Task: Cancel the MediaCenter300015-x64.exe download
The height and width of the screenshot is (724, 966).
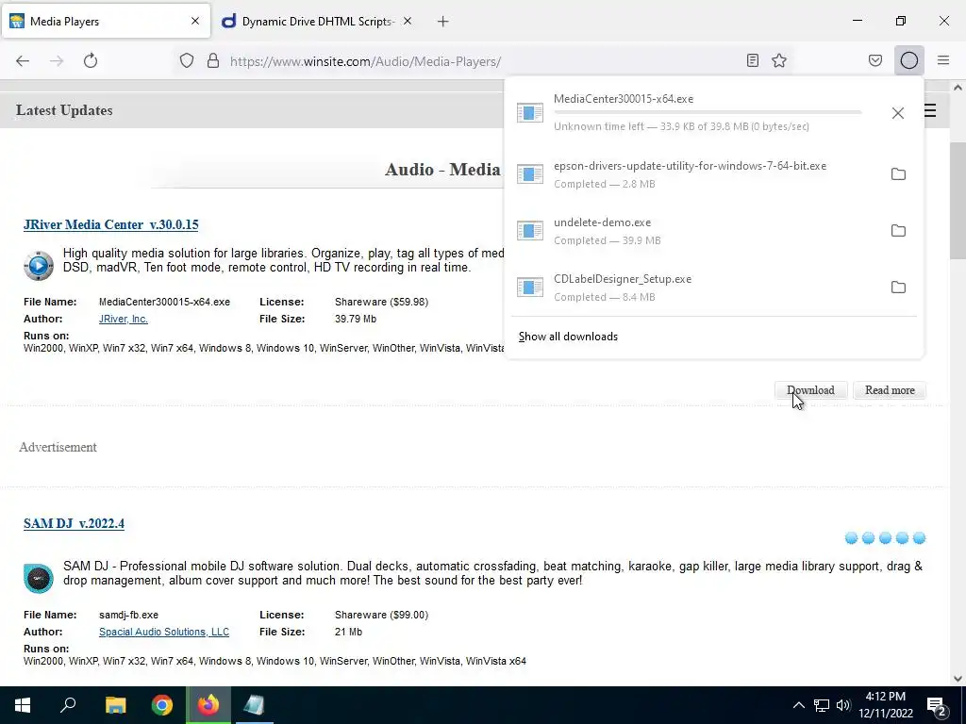Action: 898,113
